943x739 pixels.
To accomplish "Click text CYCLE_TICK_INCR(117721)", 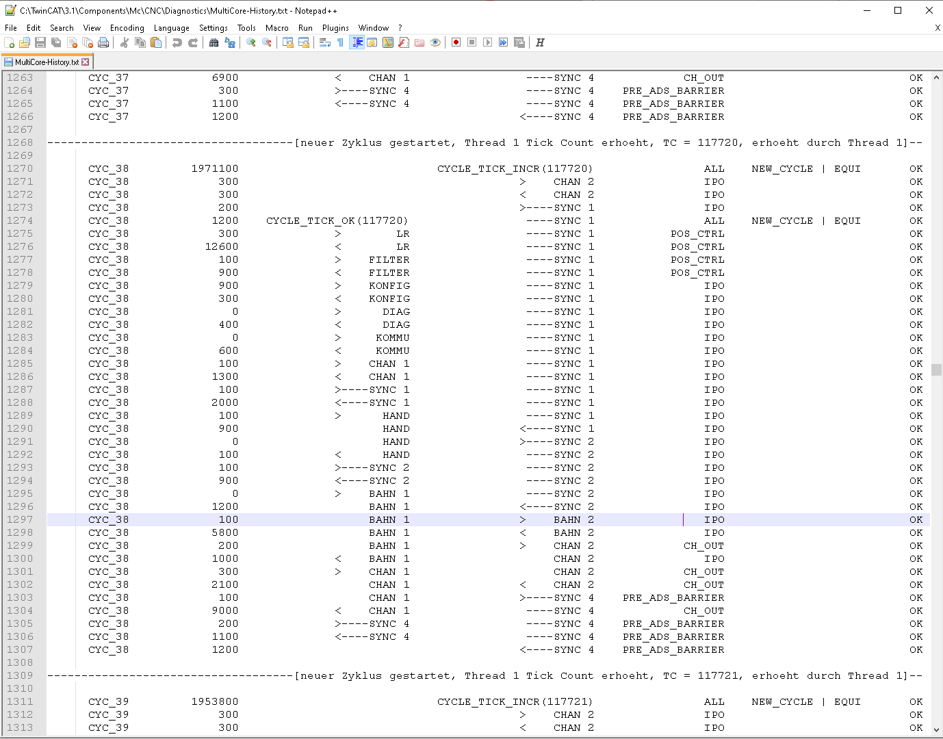I will 515,701.
